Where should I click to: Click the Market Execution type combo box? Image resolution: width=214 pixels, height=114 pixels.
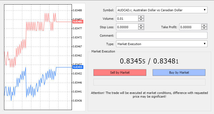(x=162, y=44)
